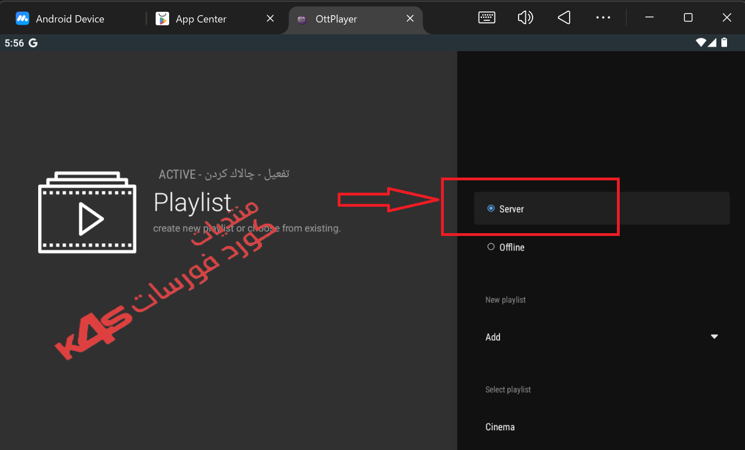
Task: Click the Playlist heading text
Action: (x=192, y=203)
